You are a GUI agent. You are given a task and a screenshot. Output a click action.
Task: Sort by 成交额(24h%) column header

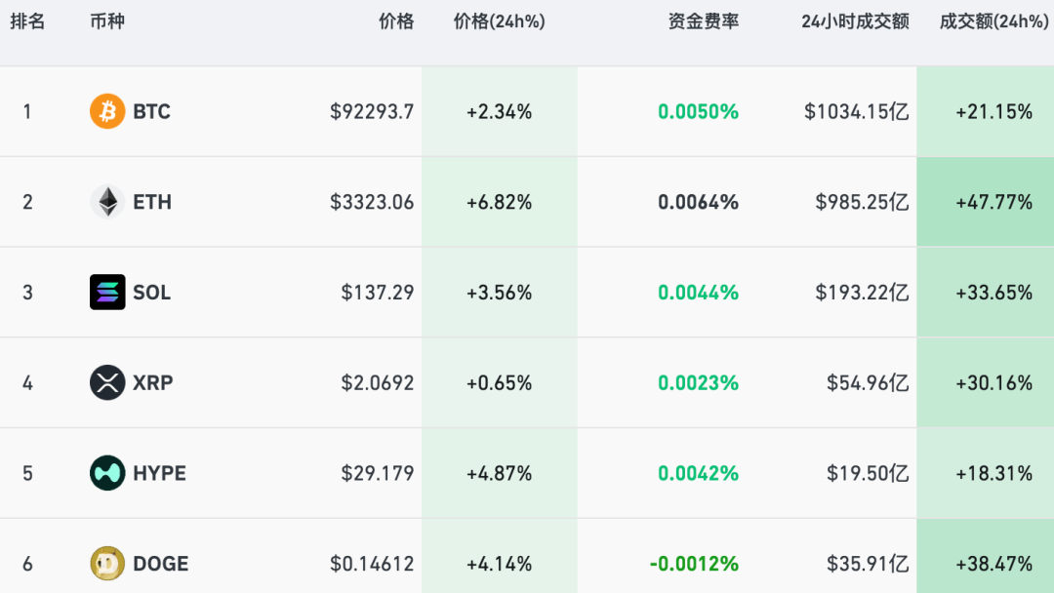coord(993,21)
